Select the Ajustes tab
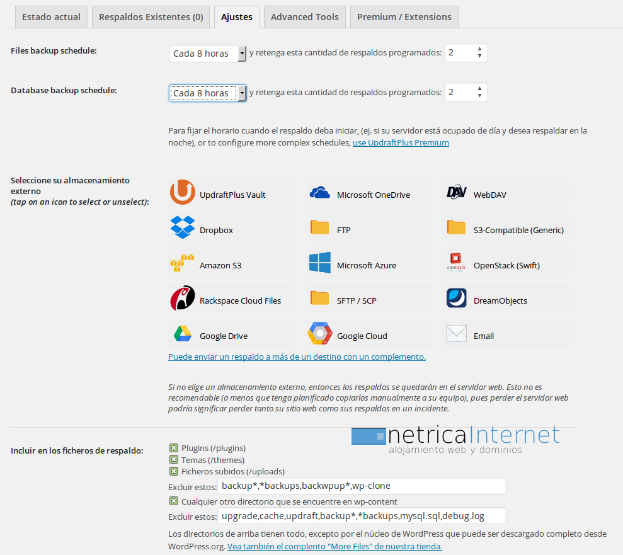Image resolution: width=623 pixels, height=555 pixels. point(237,17)
